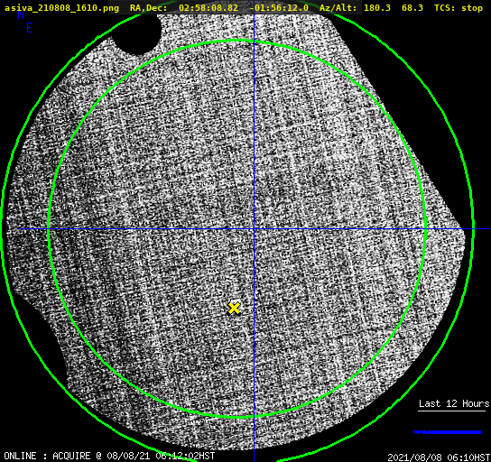491x462 pixels.
Task: Click the black circular mask in the sky image
Action: [136, 33]
